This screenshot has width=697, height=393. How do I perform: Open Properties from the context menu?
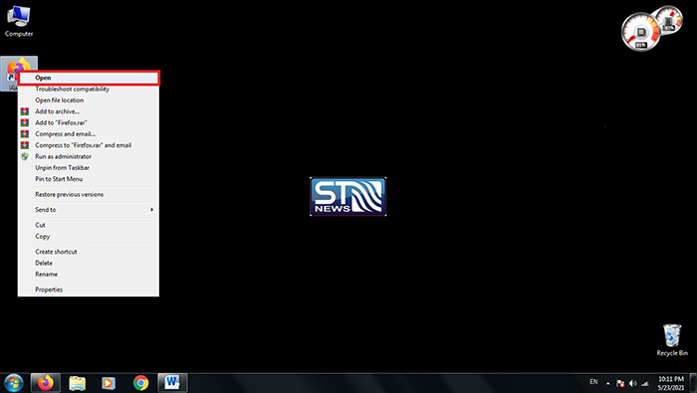(89, 290)
